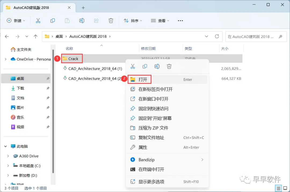Click the Rename icon in the toolbar
This screenshot has height=192, width=290.
[x=82, y=21]
